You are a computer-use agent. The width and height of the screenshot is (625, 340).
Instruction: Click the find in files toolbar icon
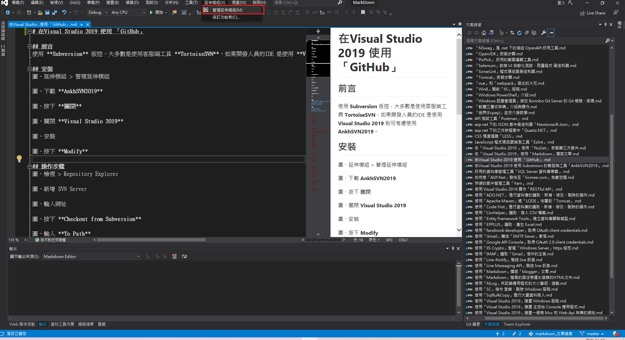pos(174,12)
